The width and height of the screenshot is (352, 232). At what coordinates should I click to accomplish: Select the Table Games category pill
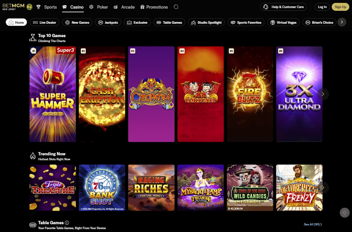click(169, 22)
